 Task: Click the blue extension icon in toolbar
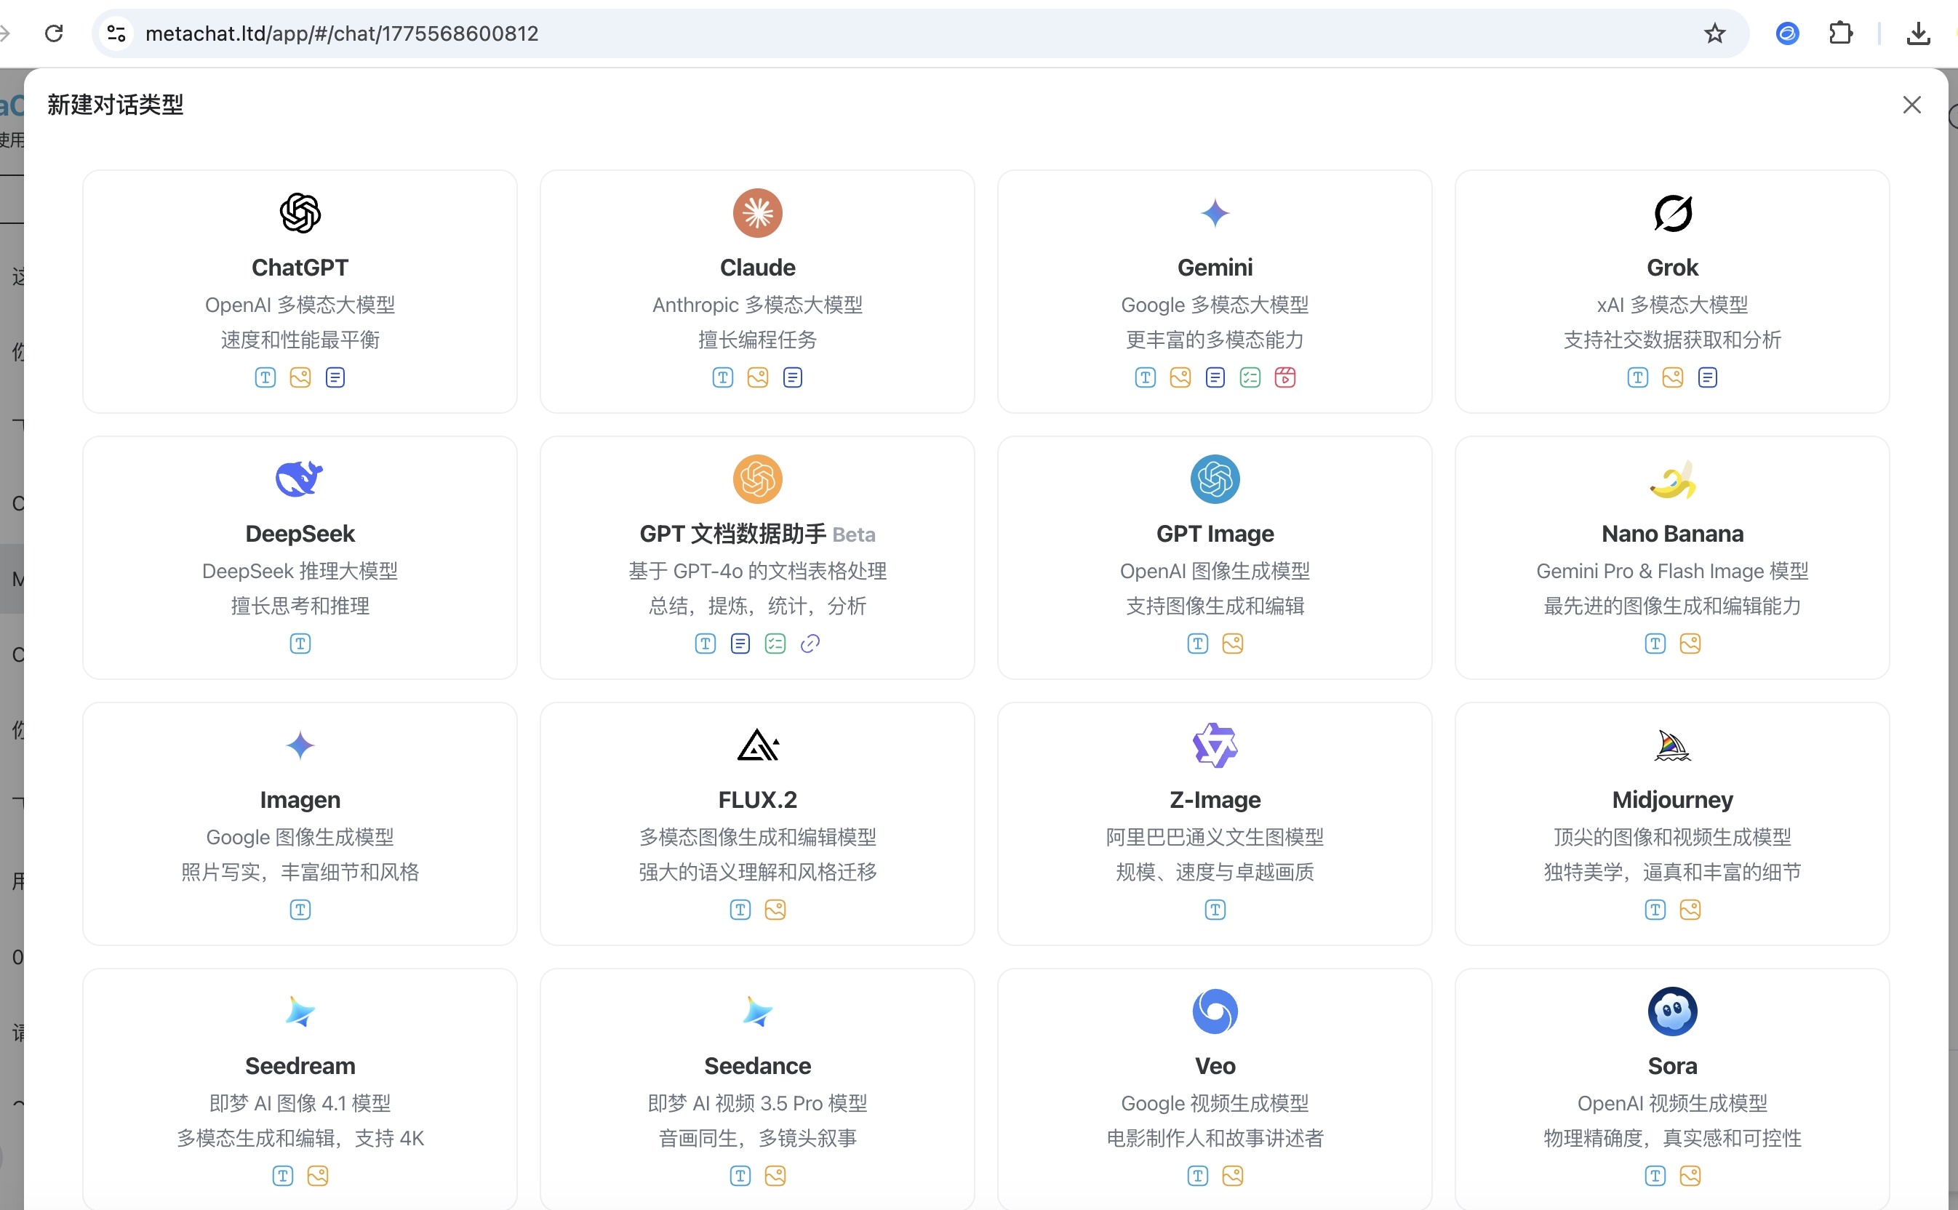tap(1788, 33)
